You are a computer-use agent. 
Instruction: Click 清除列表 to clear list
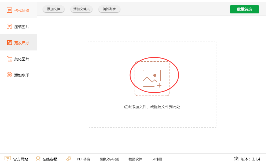(109, 9)
